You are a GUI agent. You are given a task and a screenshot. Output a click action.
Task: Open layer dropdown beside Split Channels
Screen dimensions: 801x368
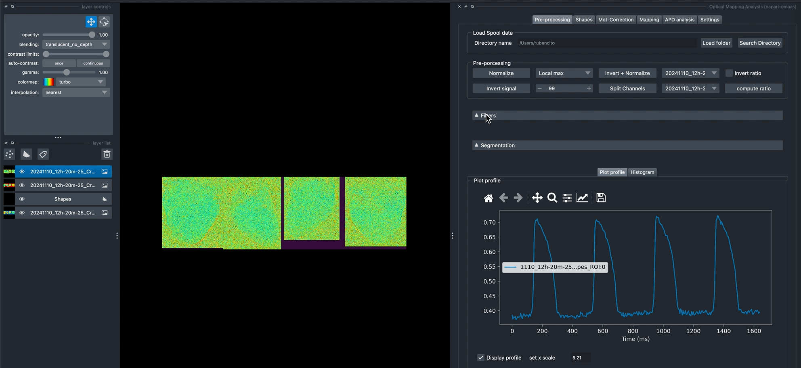point(690,88)
